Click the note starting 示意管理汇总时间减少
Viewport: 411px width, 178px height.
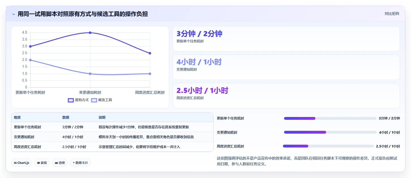coord(139,147)
